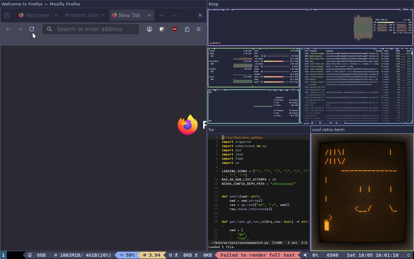Click MAX_GH_RUN_LIST_ATTEMPS line in hx
Screen dimensions: 414x259
(x=249, y=180)
